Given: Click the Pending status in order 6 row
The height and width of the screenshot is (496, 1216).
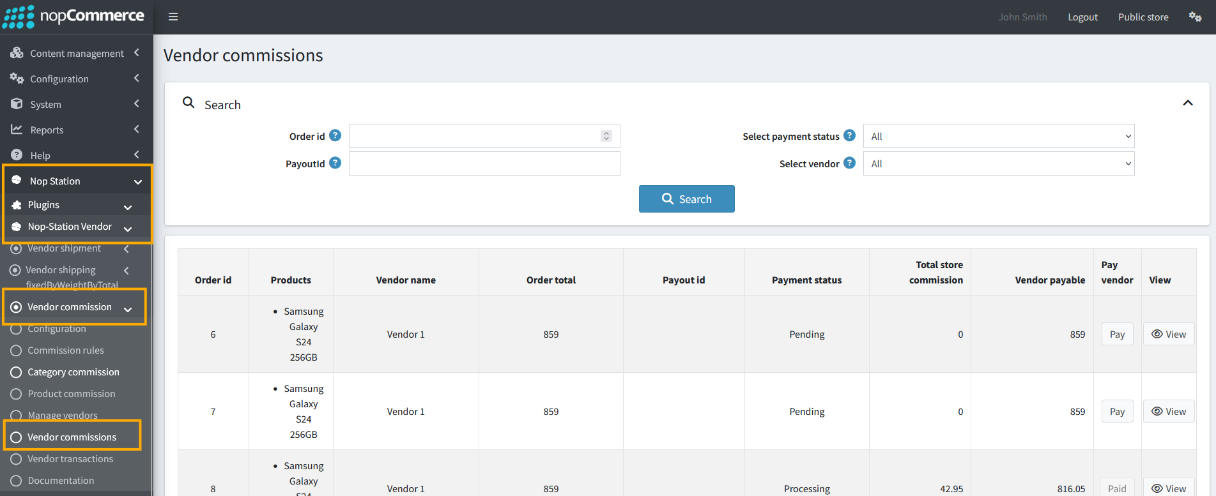Looking at the screenshot, I should click(x=807, y=334).
